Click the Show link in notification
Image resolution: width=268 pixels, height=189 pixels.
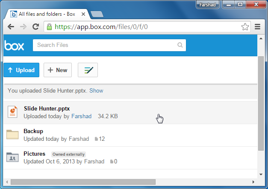[x=96, y=91]
